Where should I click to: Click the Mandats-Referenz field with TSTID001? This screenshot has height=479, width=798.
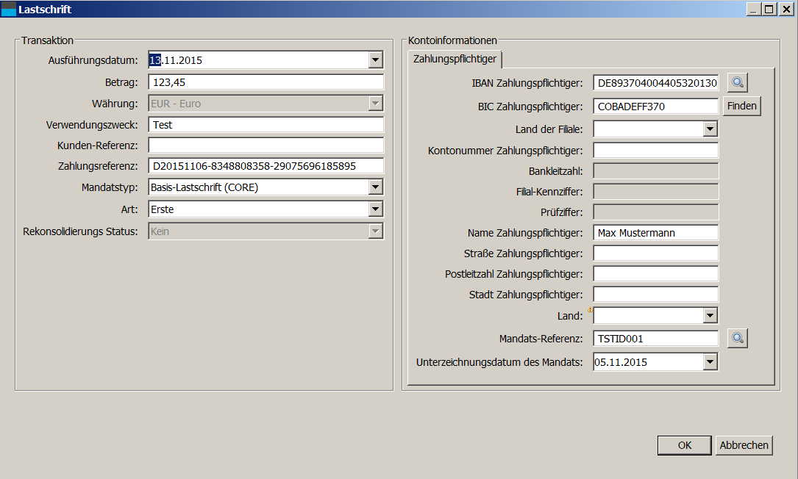(x=655, y=339)
